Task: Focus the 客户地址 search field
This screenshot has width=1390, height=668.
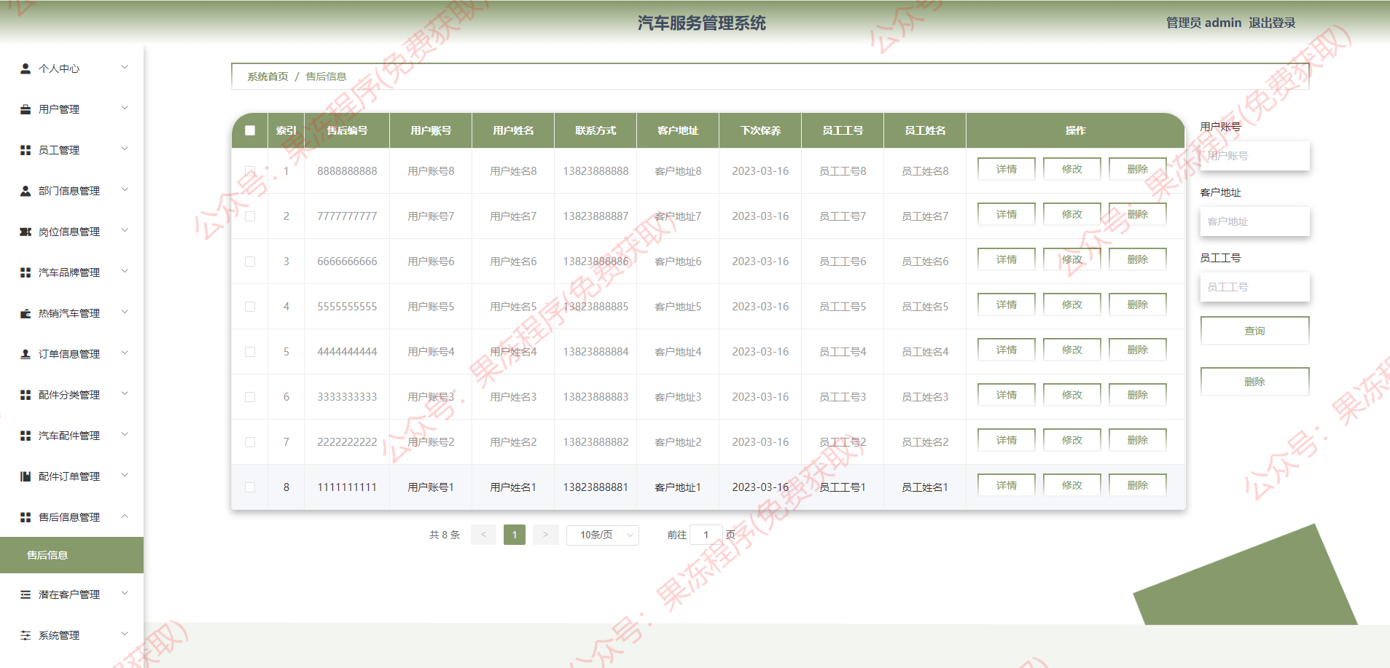Action: tap(1255, 221)
